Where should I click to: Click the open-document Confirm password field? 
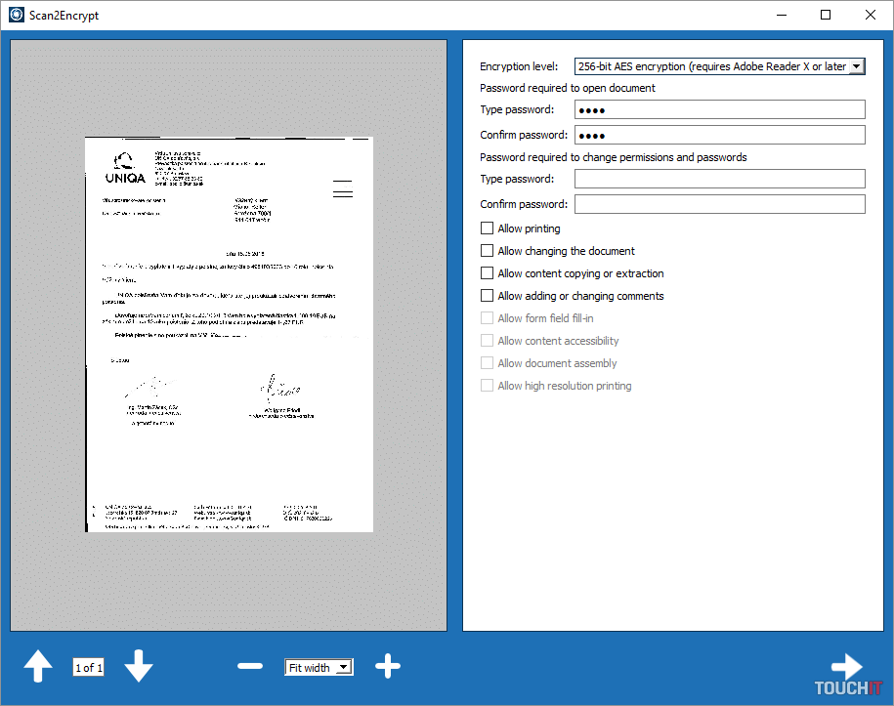[x=719, y=135]
